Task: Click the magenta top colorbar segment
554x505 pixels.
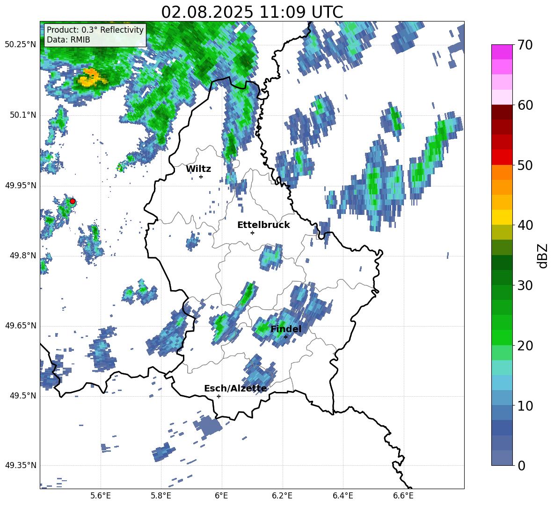Action: 502,52
